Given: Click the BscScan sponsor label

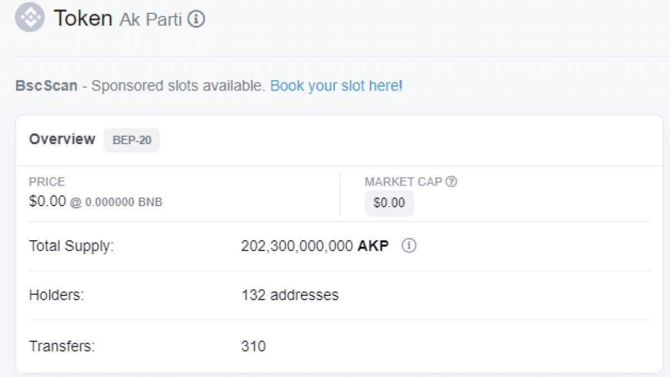Looking at the screenshot, I should tap(46, 86).
